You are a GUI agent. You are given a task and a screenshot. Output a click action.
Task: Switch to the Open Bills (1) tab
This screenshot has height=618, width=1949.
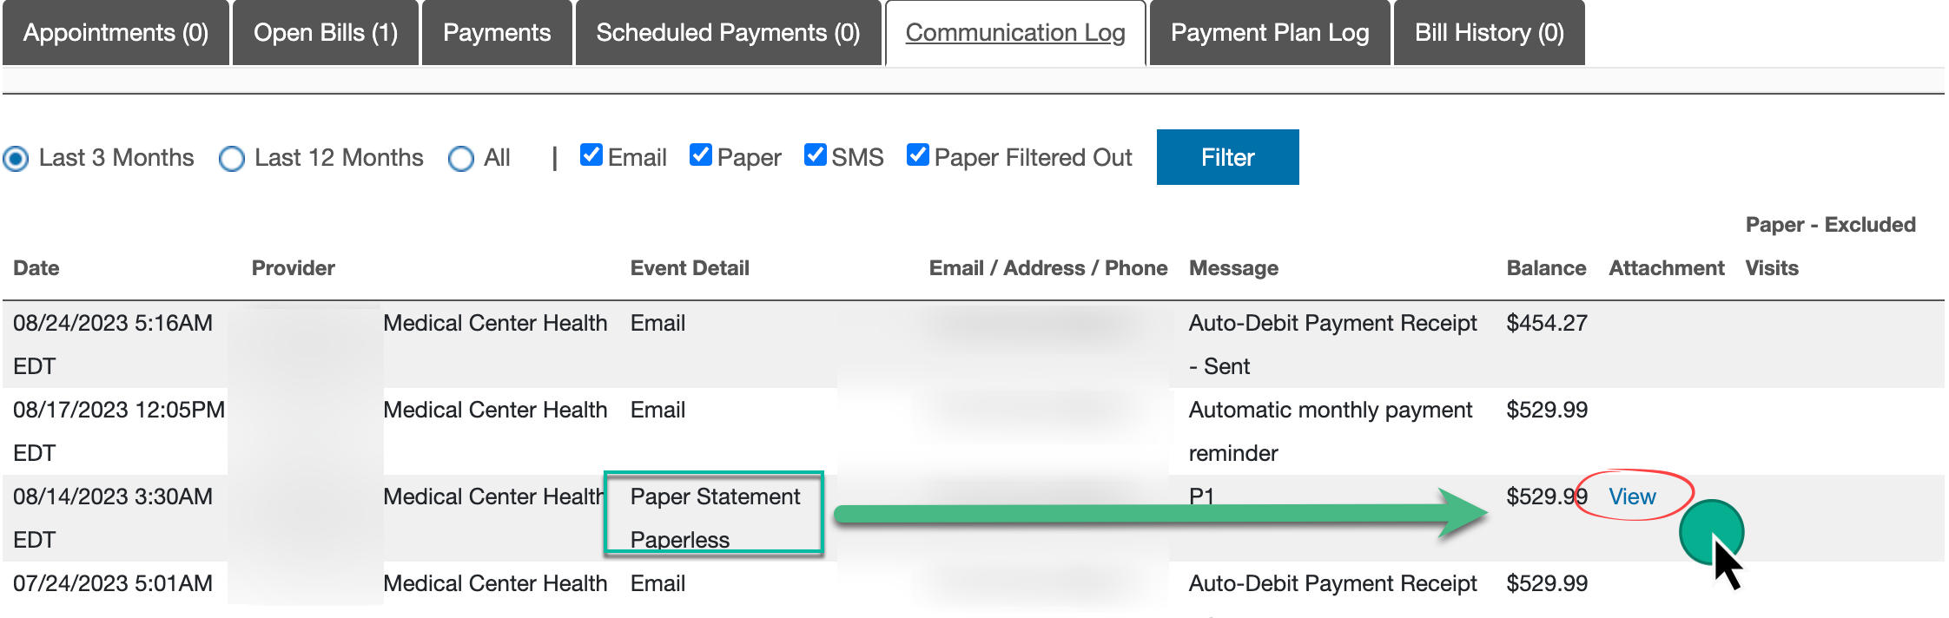point(326,33)
